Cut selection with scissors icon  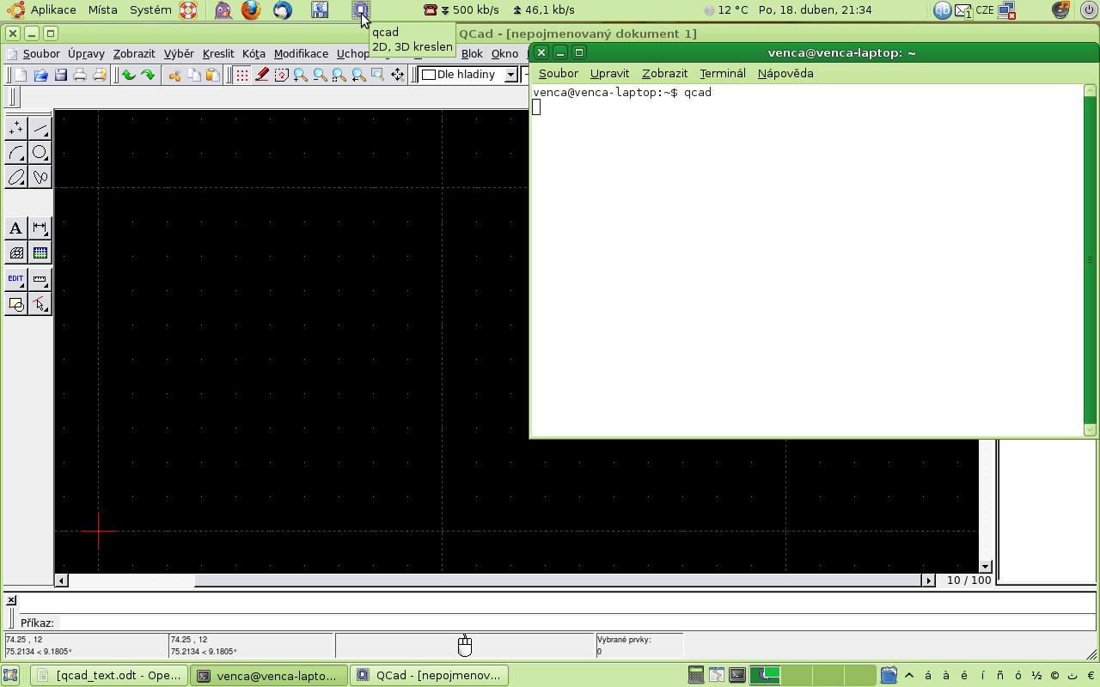pos(174,75)
